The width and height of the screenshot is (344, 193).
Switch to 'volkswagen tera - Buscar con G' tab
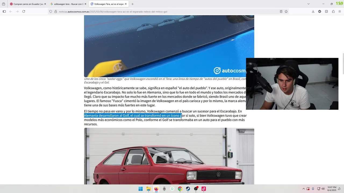tap(68, 4)
